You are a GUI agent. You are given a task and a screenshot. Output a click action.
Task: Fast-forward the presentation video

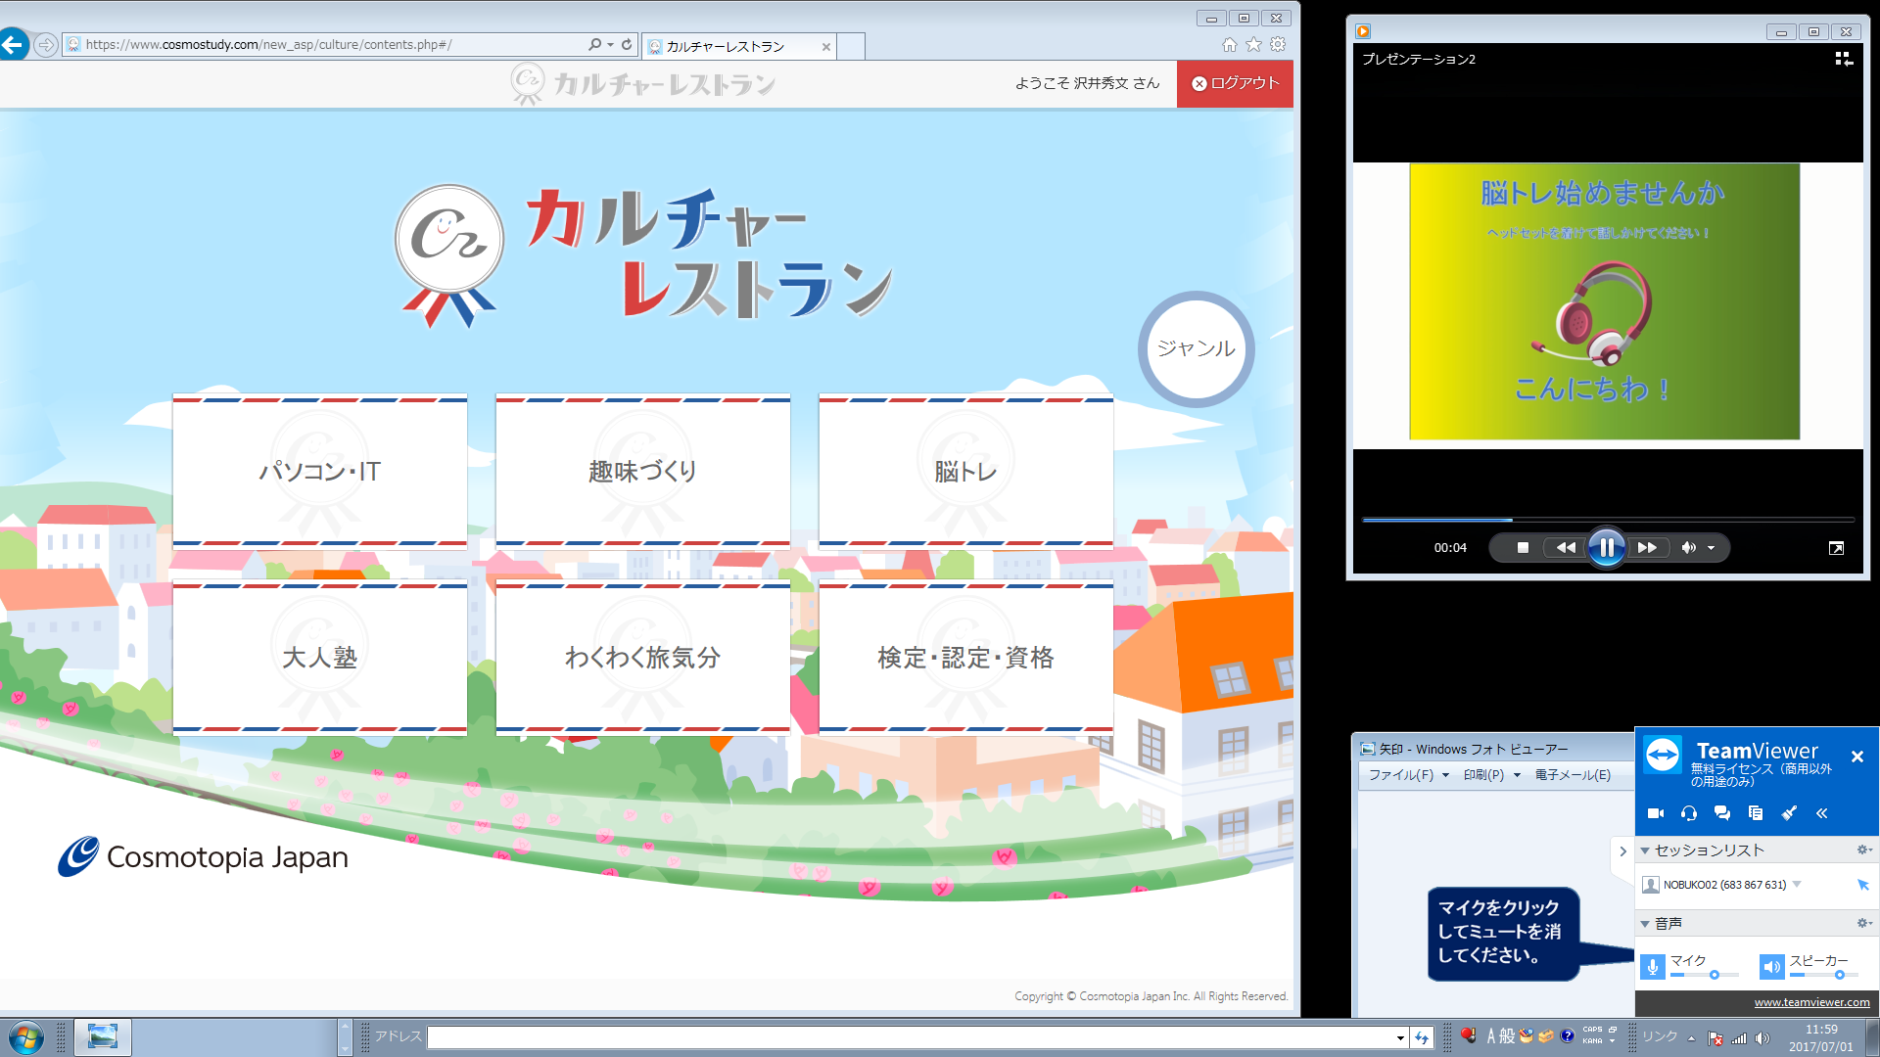coord(1648,548)
